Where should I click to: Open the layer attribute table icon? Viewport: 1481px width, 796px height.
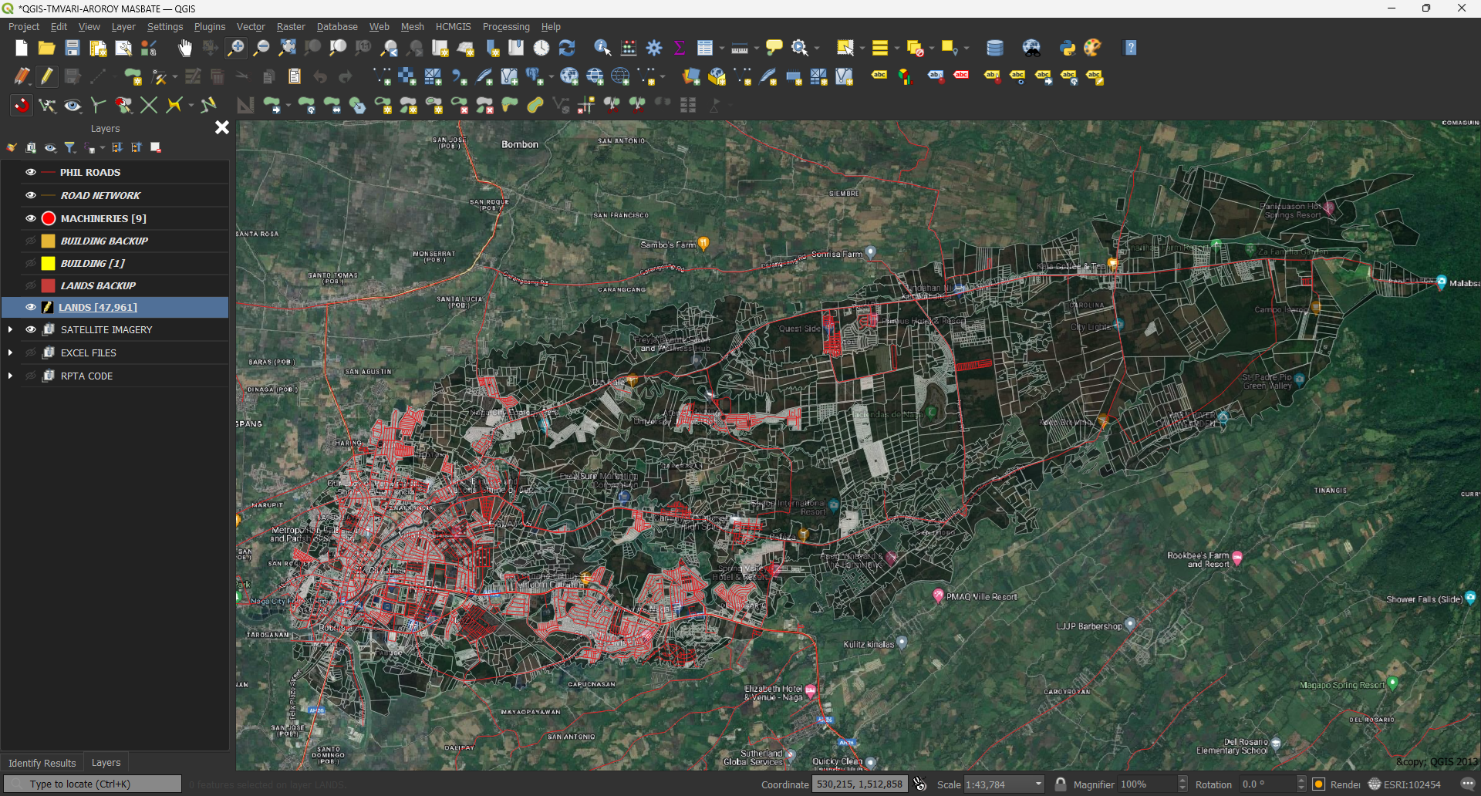click(705, 49)
